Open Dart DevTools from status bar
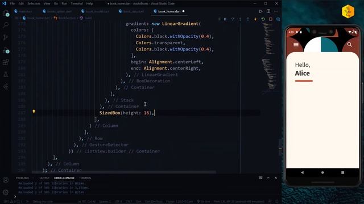 point(154,202)
